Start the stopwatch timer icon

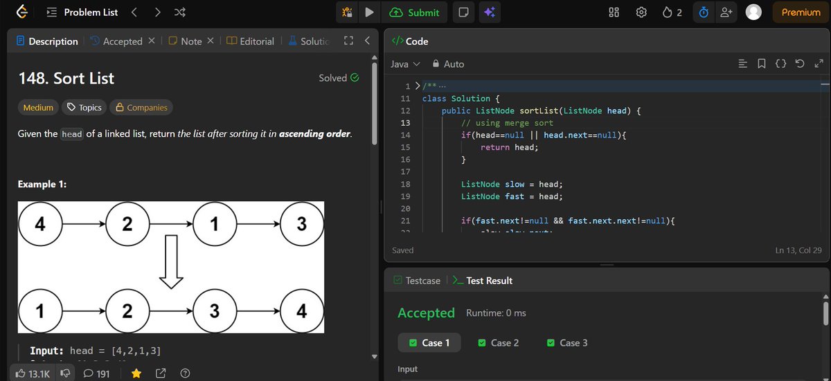point(704,12)
